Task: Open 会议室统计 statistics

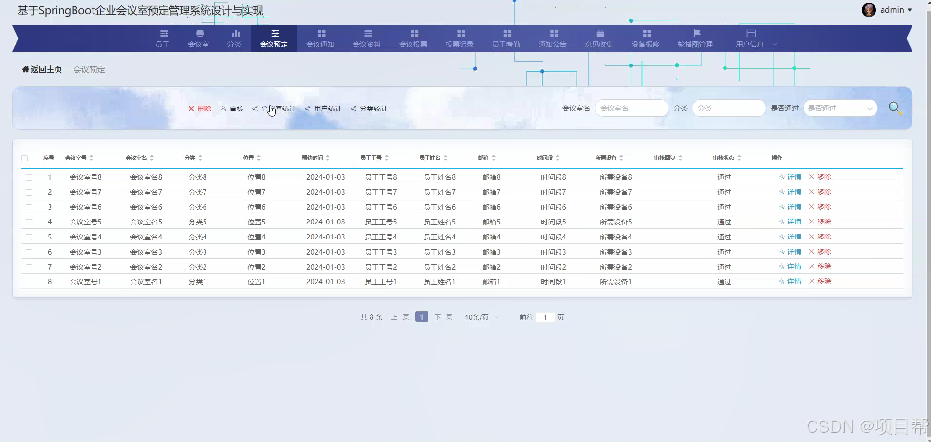Action: coord(274,109)
